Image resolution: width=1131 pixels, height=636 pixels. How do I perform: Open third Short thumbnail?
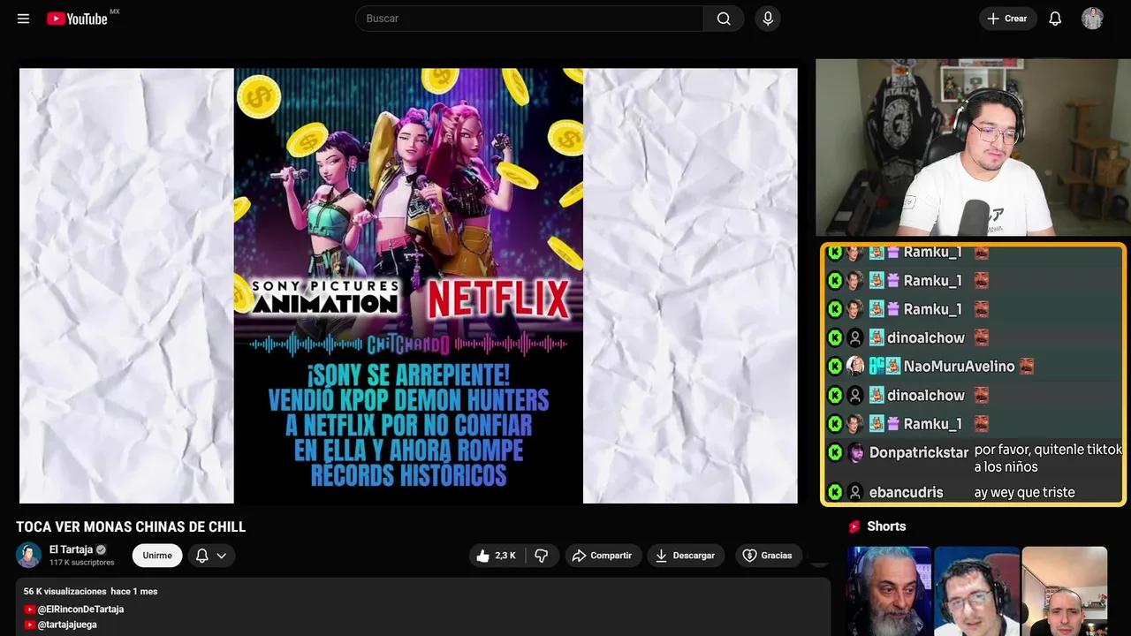[1064, 591]
